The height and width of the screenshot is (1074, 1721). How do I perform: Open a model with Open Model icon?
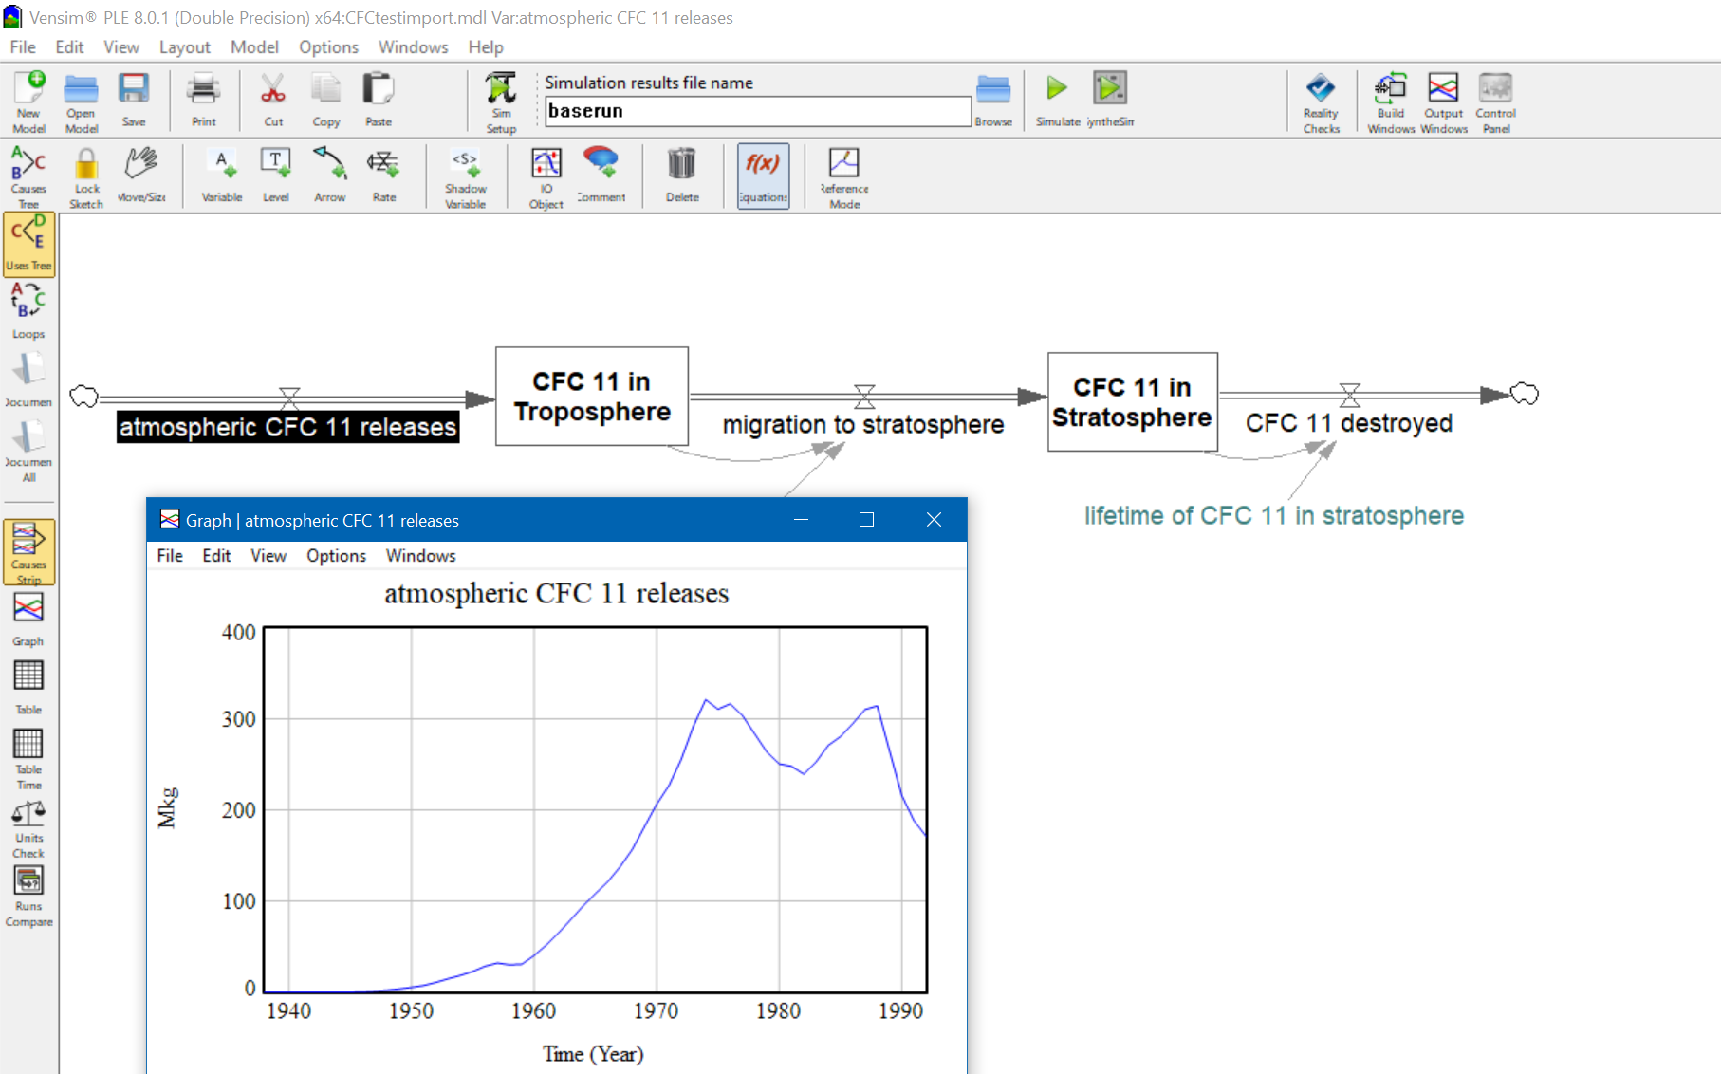[81, 102]
